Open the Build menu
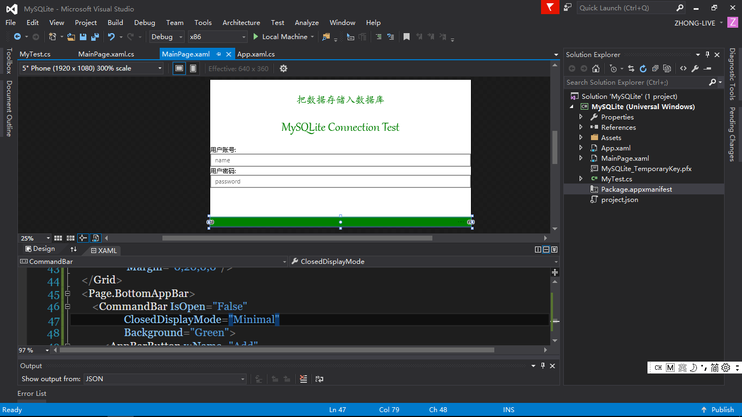Viewport: 742px width, 417px height. point(115,22)
